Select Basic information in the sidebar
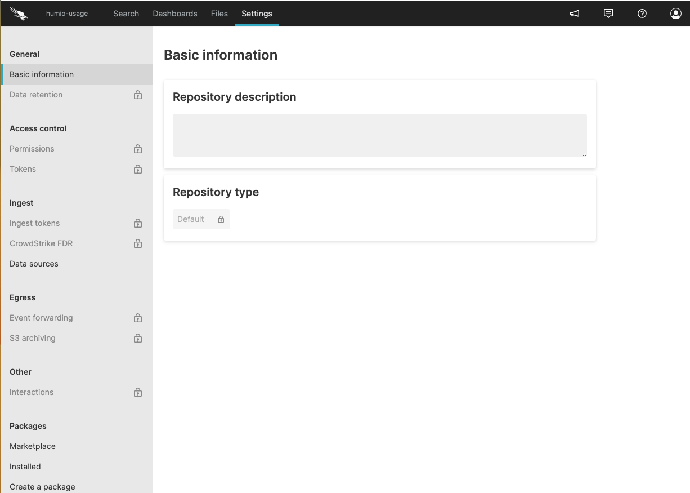 pos(42,74)
